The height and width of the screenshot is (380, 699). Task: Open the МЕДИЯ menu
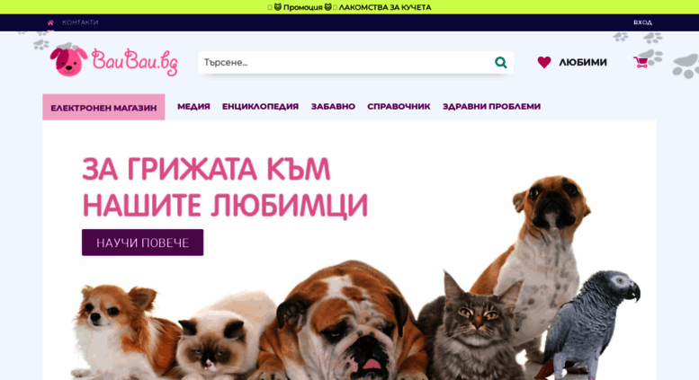click(x=193, y=107)
